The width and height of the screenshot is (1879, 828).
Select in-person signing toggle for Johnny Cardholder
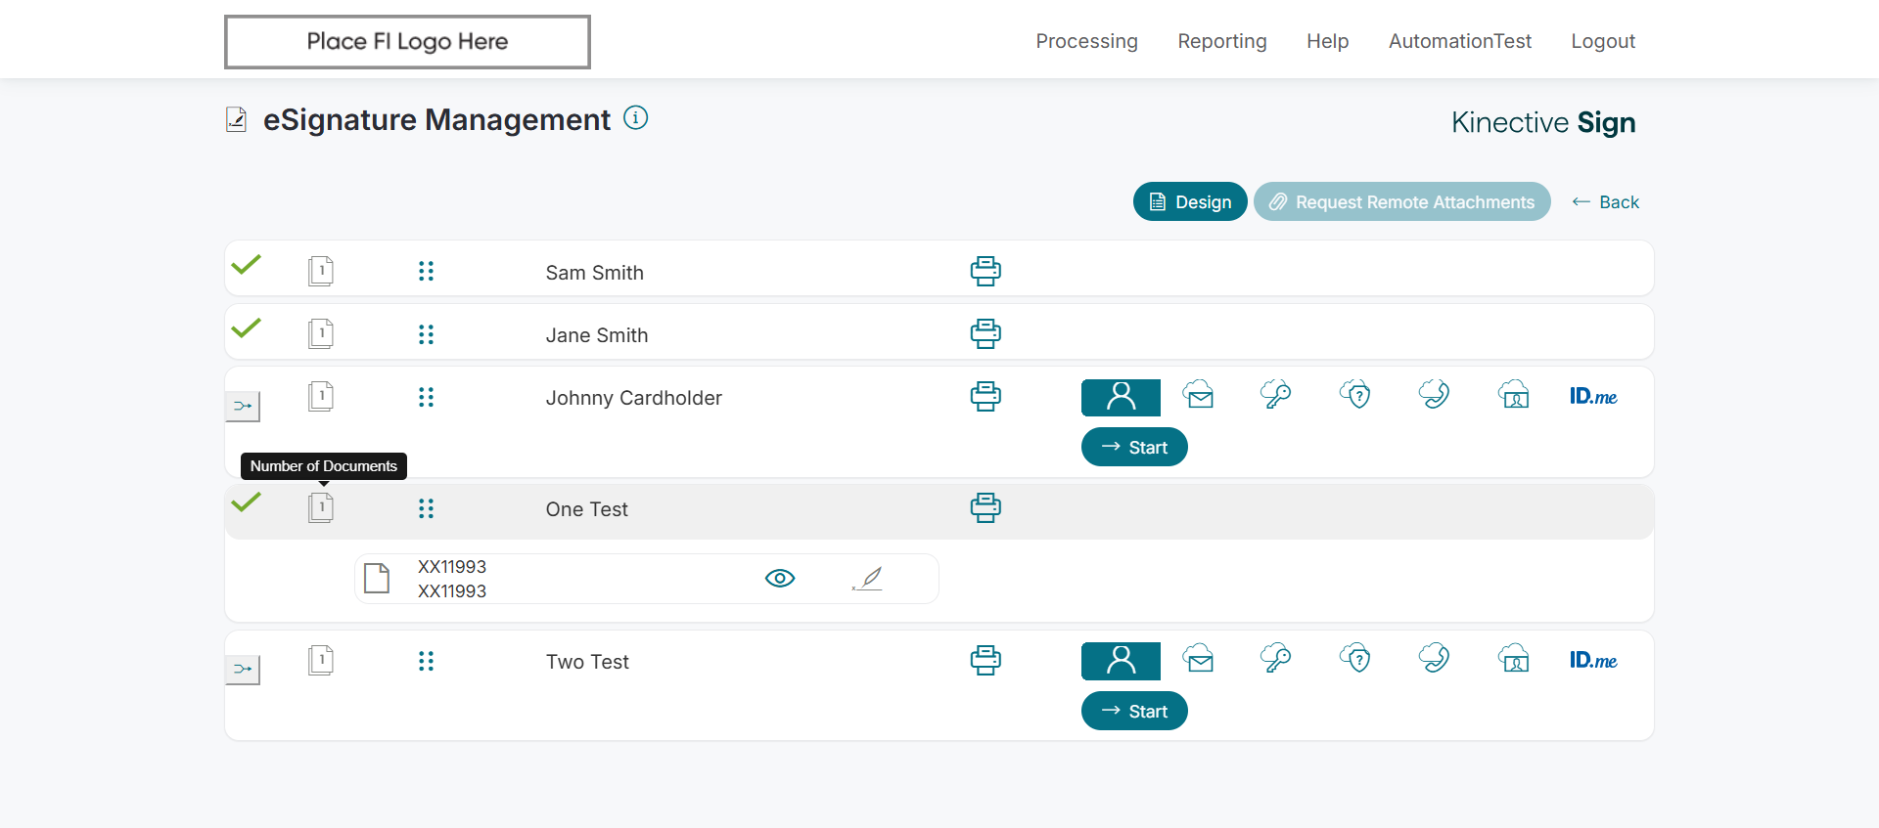pyautogui.click(x=1121, y=397)
